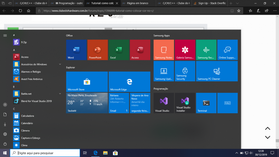Open Settings gear in Start sidebar
Screen dimensions: 279x157
pos(5,134)
